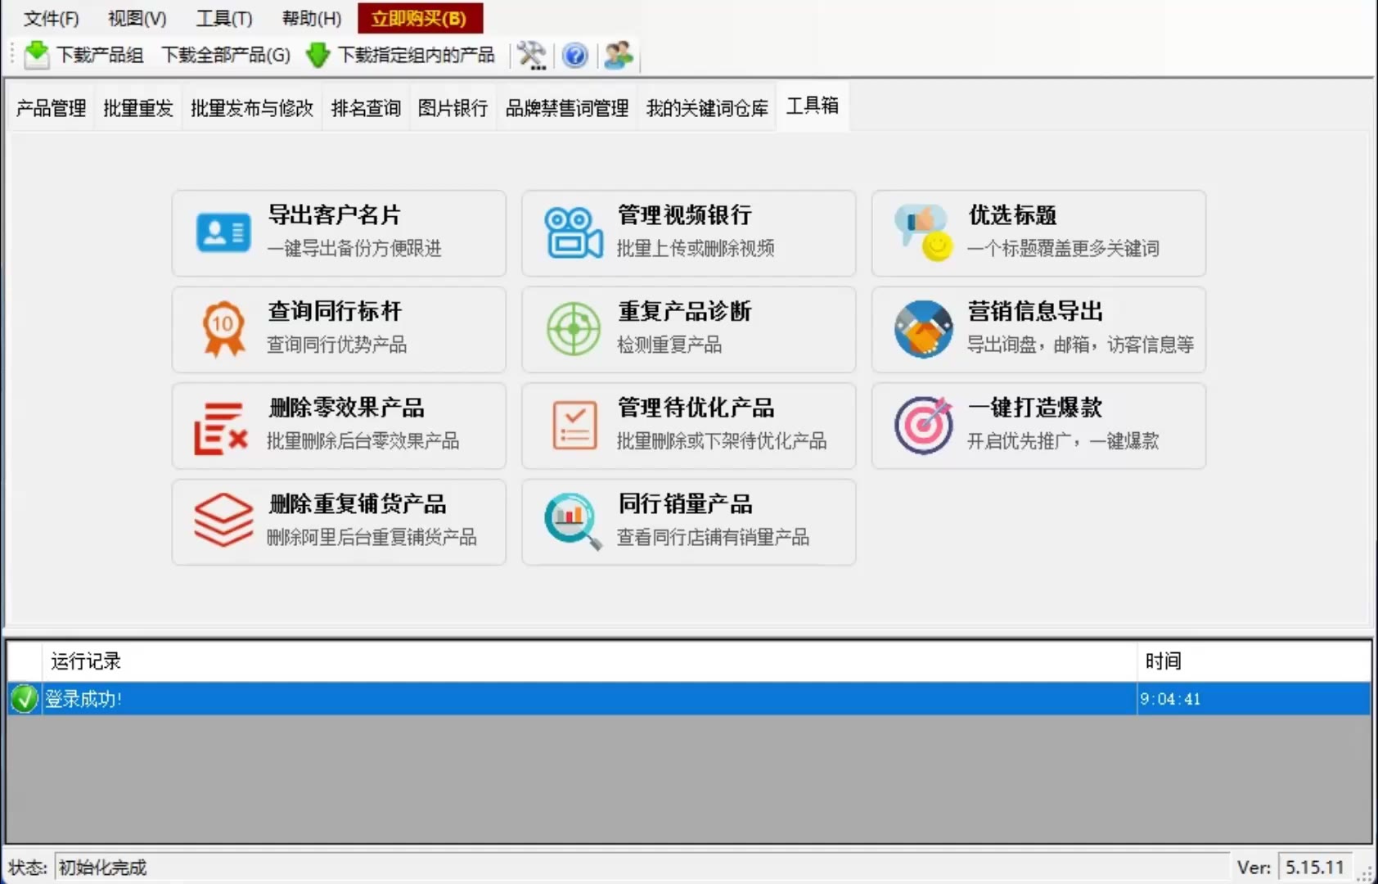Screen dimensions: 1378x884
Task: Click the 一键打造爆款 bullseye icon
Action: 924,426
